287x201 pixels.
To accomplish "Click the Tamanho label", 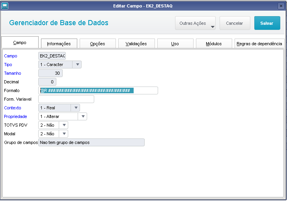I will (x=13, y=73).
